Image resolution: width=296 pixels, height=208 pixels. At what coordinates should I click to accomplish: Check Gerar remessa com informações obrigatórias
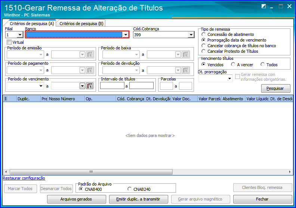tap(237, 77)
